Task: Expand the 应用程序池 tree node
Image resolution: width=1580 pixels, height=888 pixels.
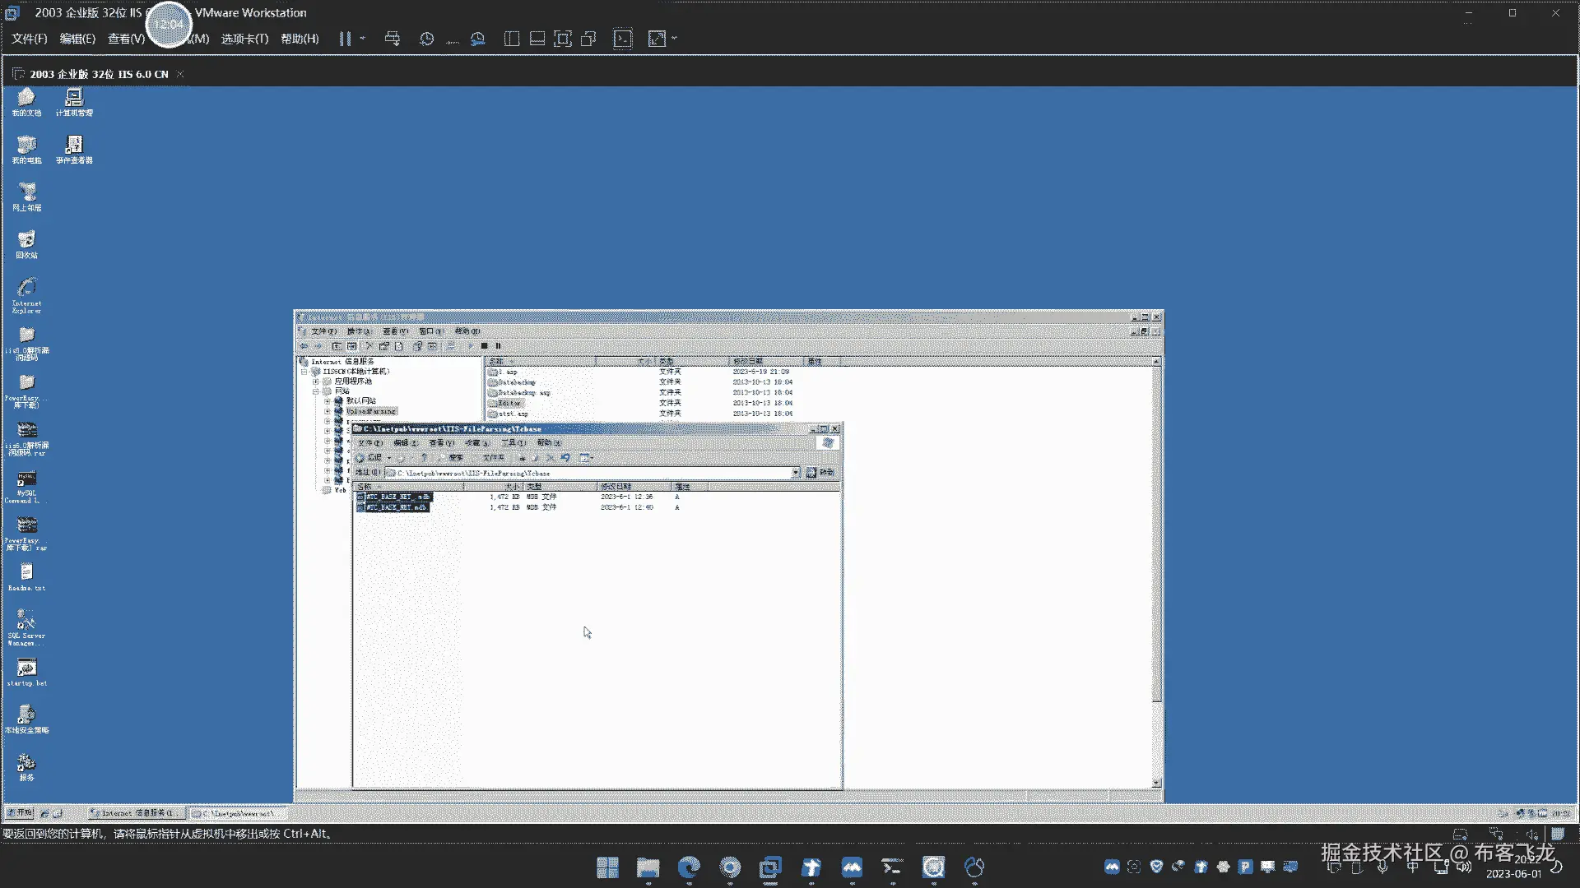Action: pyautogui.click(x=316, y=382)
